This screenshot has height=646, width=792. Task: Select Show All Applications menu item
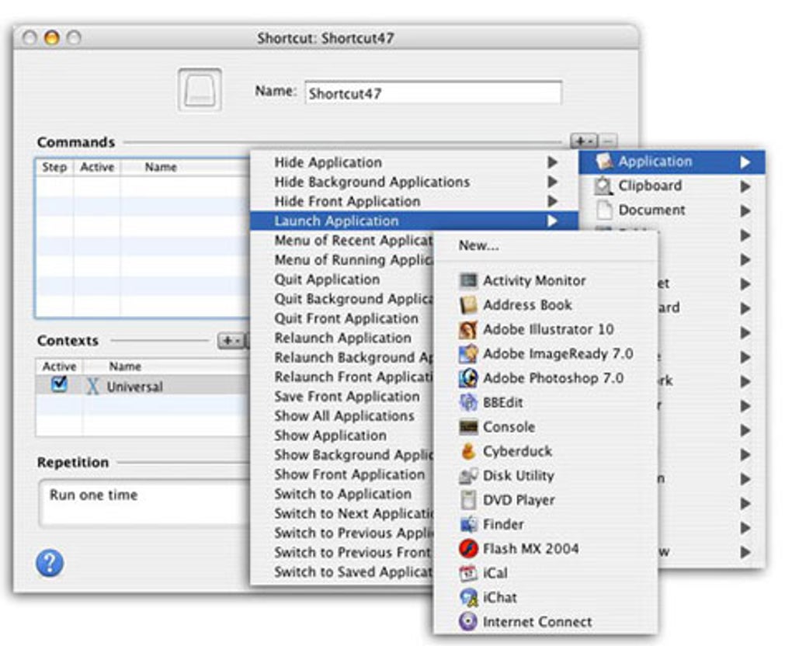344,415
